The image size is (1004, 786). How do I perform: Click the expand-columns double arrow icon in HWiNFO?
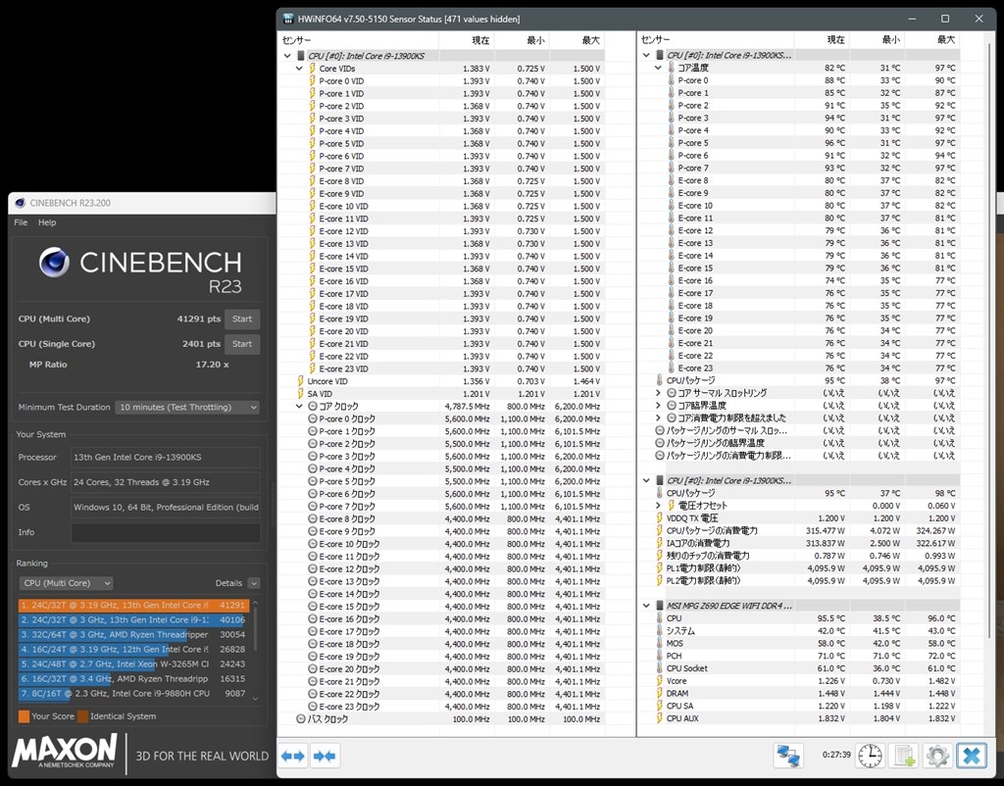(292, 756)
